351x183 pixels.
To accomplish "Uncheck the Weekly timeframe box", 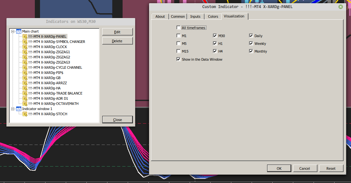I will pos(251,44).
